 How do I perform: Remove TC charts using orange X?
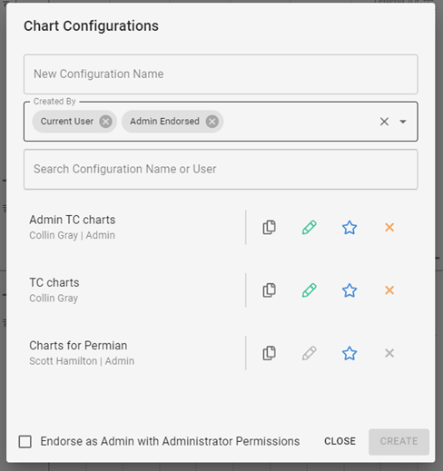(x=389, y=290)
